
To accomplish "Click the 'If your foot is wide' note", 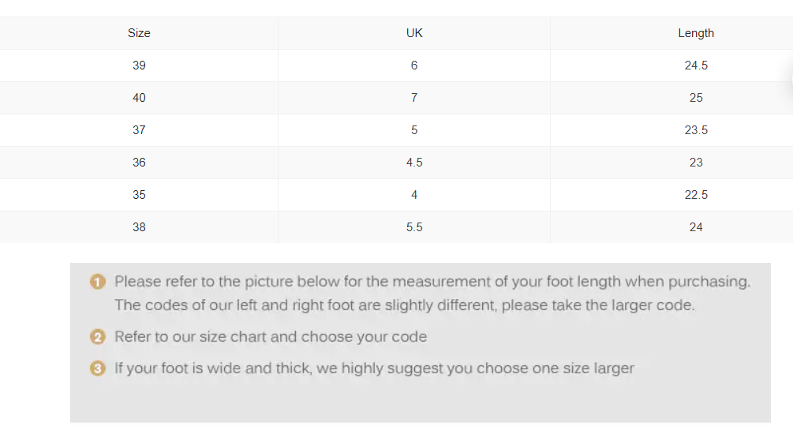I will coord(374,369).
